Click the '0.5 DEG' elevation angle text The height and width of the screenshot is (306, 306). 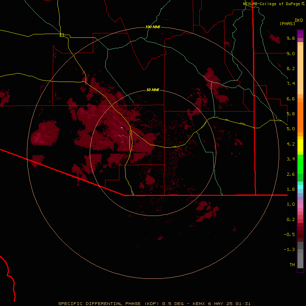[173, 304]
